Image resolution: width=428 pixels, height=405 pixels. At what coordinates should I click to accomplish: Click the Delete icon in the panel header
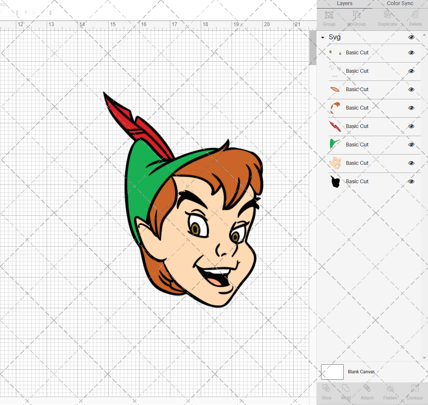[415, 17]
